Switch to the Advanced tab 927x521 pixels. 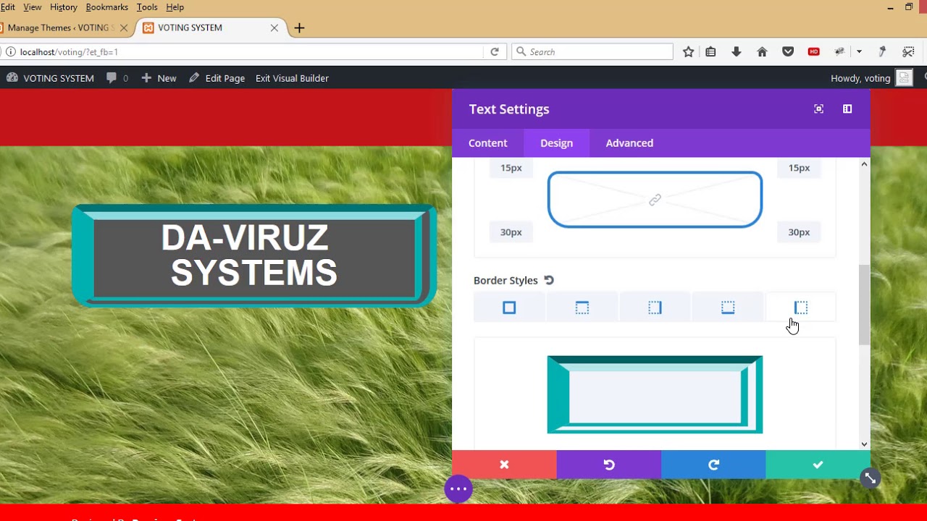(629, 143)
